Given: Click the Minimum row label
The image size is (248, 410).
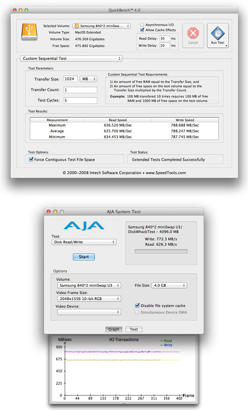Looking at the screenshot, I should pos(57,137).
